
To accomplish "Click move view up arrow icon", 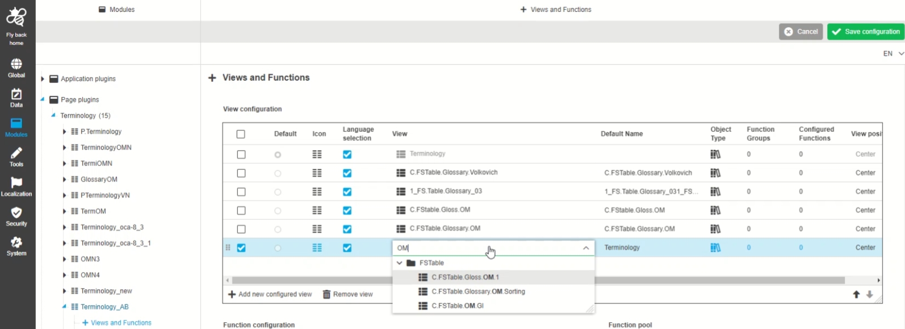I will (856, 294).
